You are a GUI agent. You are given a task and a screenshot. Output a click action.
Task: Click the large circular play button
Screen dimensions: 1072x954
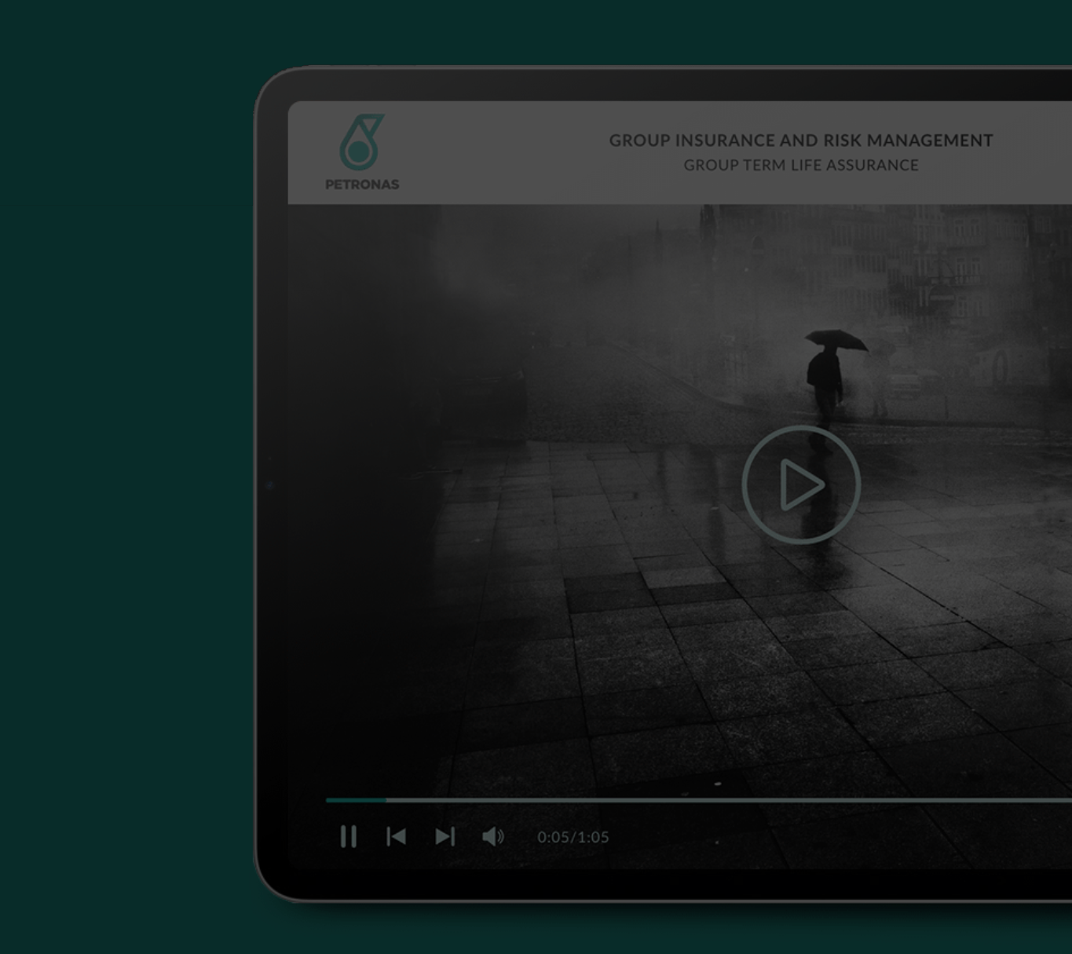pyautogui.click(x=800, y=484)
